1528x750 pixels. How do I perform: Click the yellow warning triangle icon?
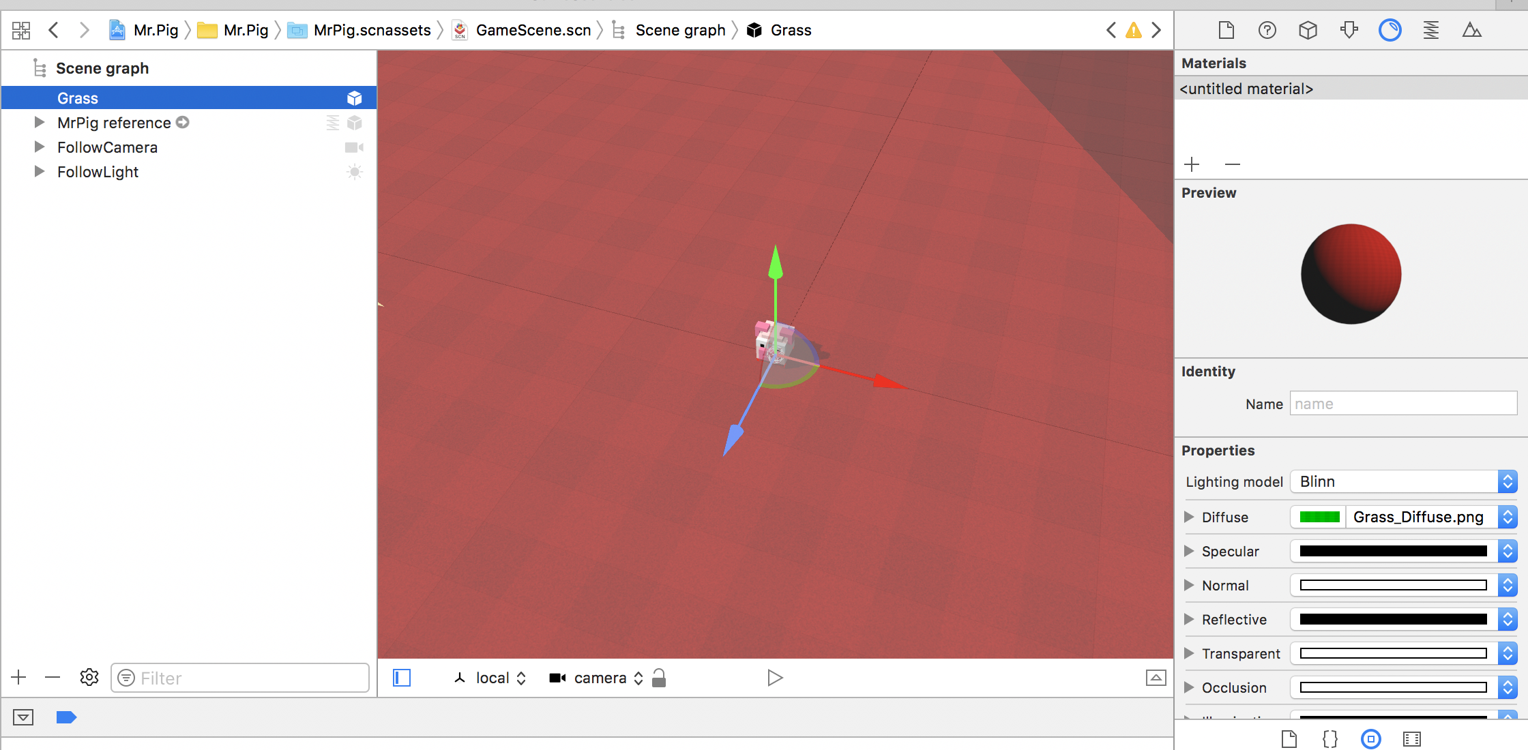tap(1133, 30)
